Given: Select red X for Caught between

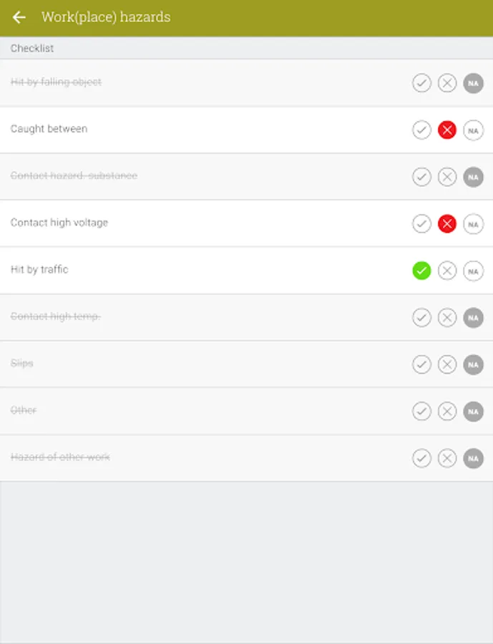Looking at the screenshot, I should point(447,130).
